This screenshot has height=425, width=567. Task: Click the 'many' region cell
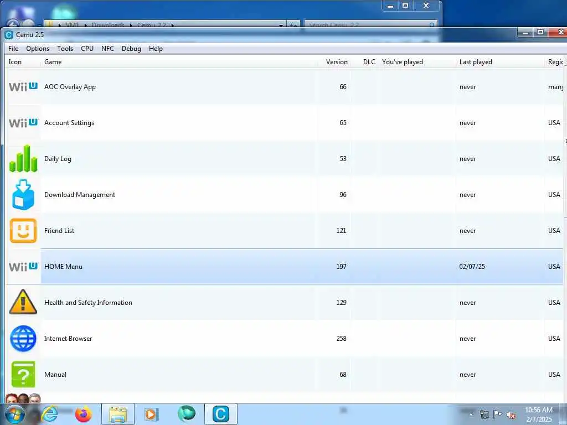click(556, 87)
